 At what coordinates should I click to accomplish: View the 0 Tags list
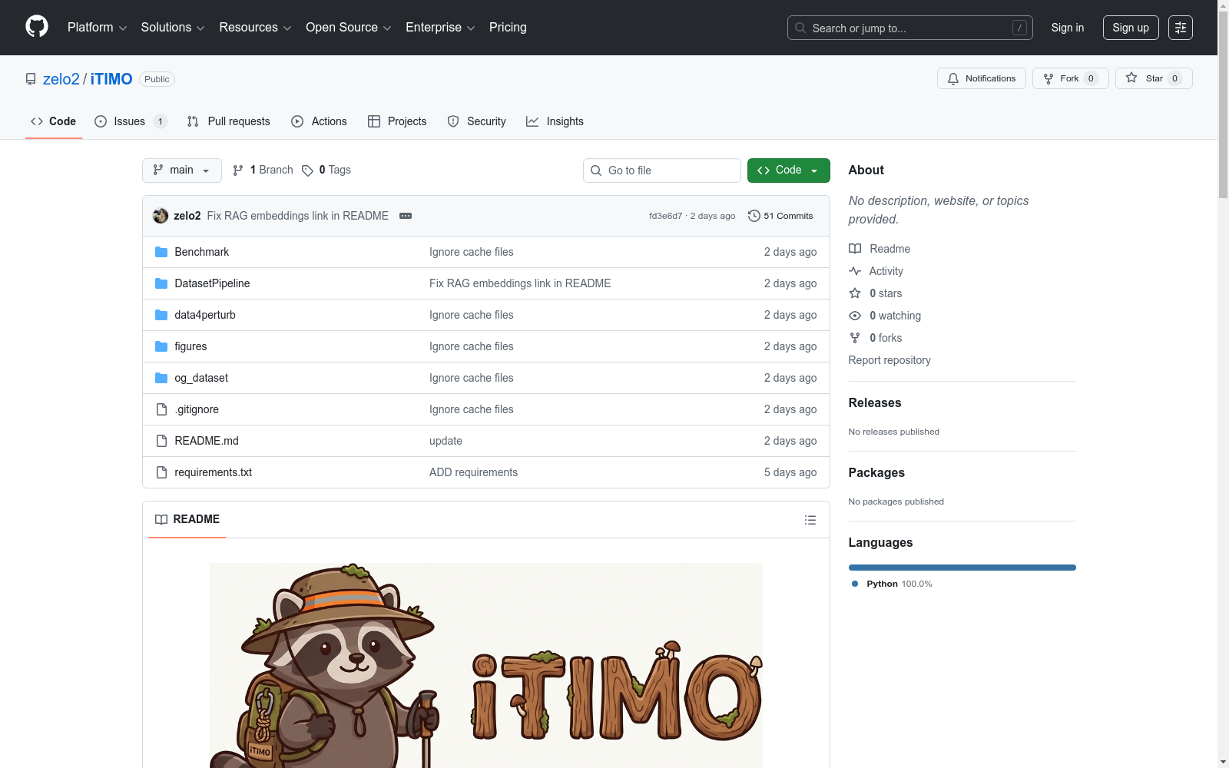click(326, 170)
